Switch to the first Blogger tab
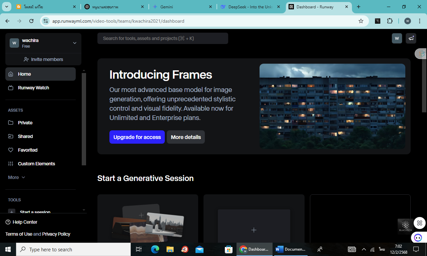427x256 pixels. 46,7
